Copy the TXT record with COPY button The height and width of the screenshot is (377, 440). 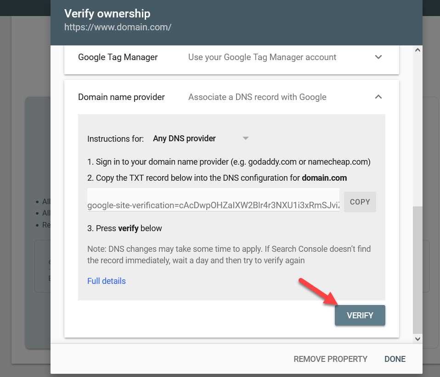click(x=360, y=202)
